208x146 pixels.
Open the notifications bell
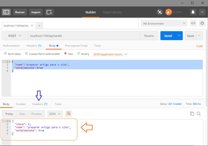tap(193, 12)
